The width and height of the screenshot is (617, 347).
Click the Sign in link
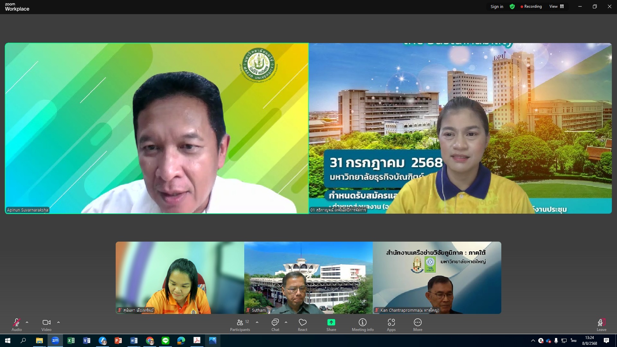pyautogui.click(x=497, y=6)
